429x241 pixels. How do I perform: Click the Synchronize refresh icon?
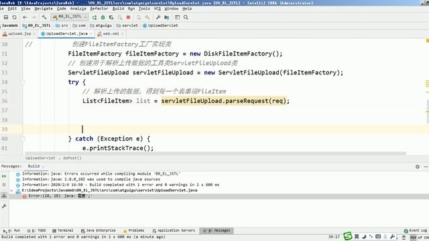[14, 17]
